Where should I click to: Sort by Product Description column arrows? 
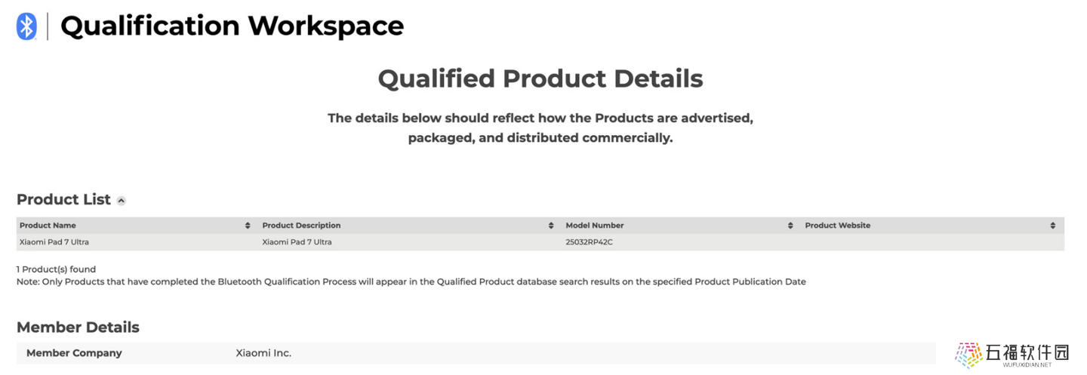coord(551,226)
